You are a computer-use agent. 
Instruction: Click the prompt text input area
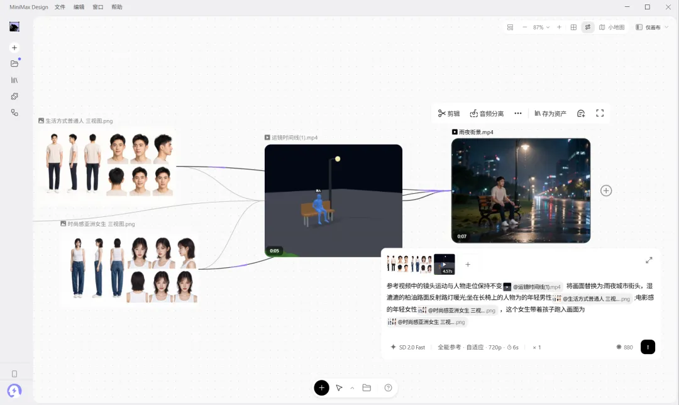click(521, 304)
